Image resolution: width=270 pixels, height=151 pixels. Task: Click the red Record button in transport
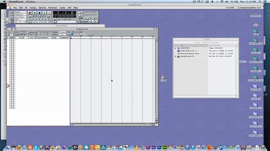30,13
